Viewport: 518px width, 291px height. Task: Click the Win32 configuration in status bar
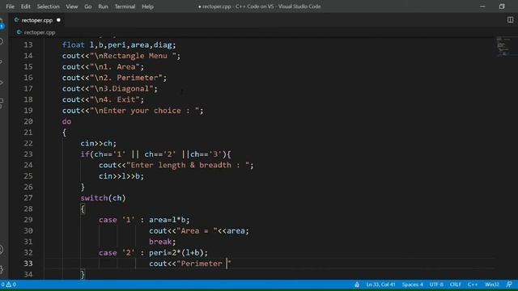[x=492, y=285]
